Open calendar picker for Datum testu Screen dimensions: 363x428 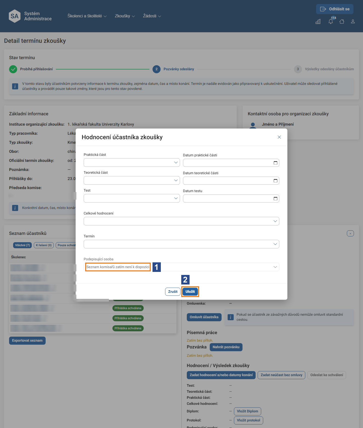(276, 199)
